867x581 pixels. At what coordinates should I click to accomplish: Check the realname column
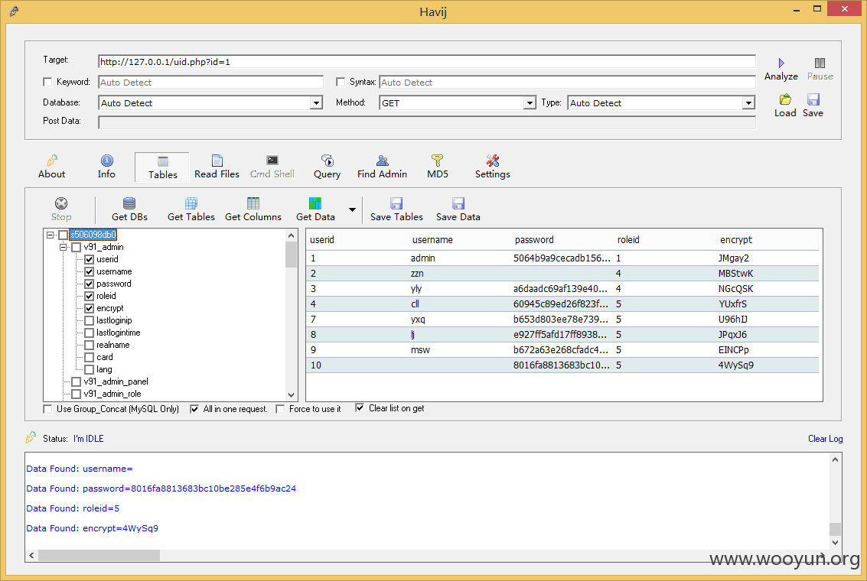[x=89, y=345]
